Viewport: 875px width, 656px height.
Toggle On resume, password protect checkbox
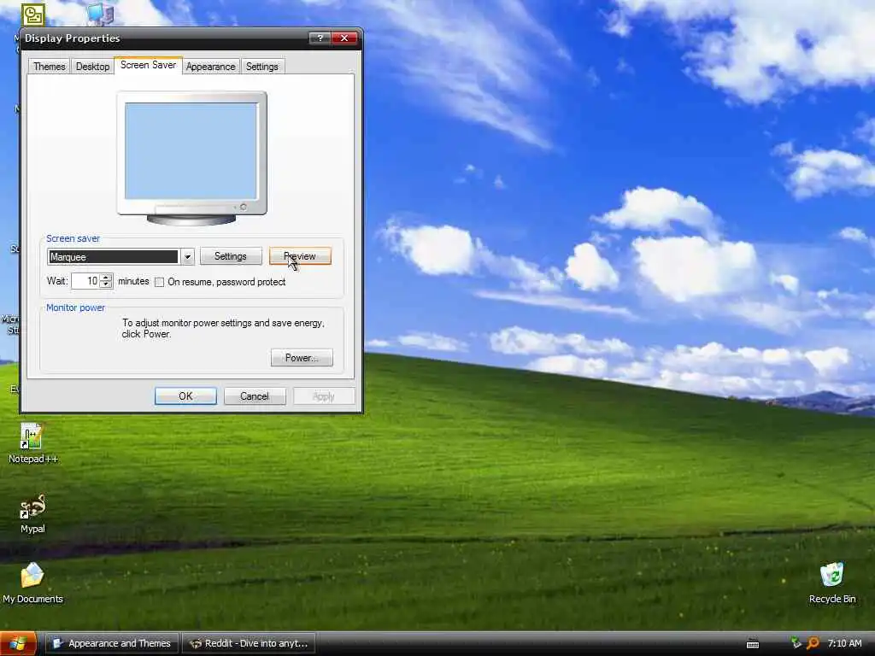point(160,282)
